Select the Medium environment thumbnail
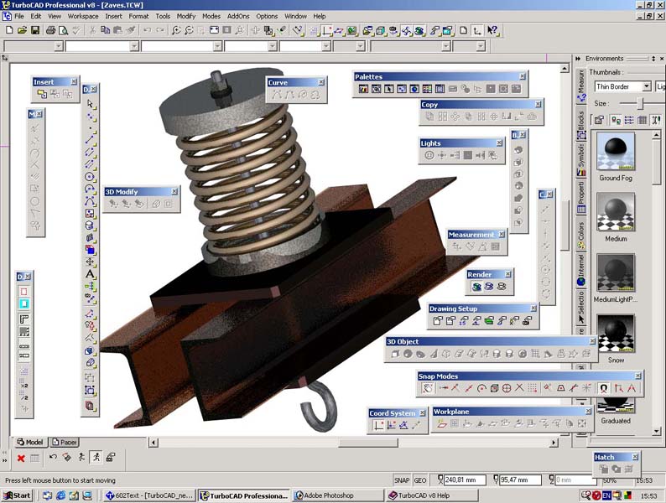 click(616, 212)
